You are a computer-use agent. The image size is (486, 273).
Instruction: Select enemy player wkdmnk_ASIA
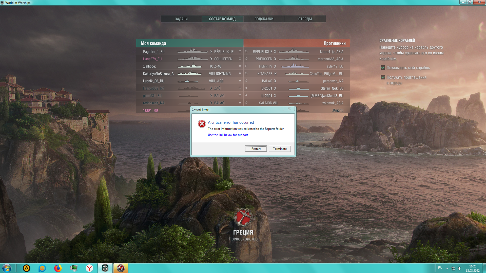tap(333, 103)
